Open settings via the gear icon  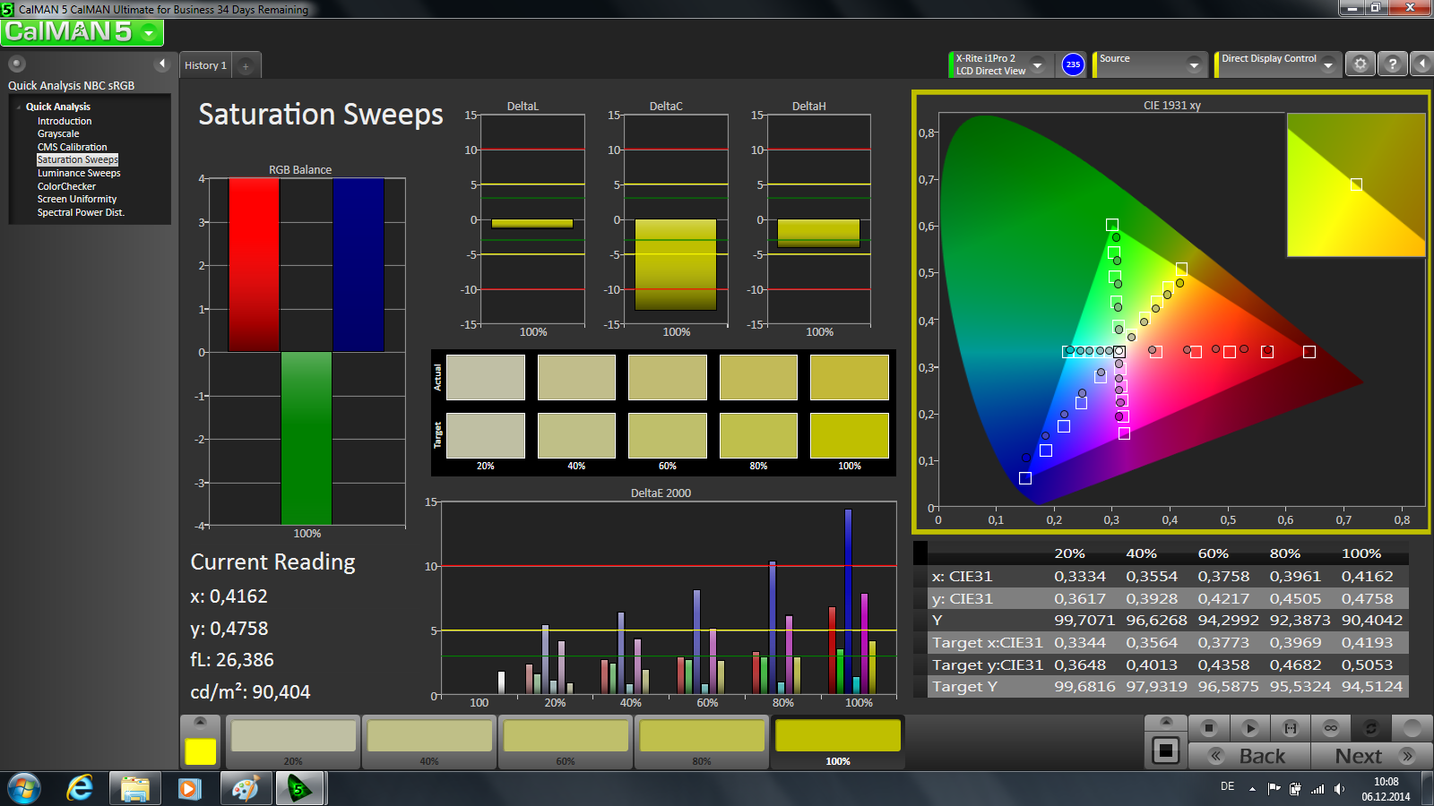(x=1361, y=64)
